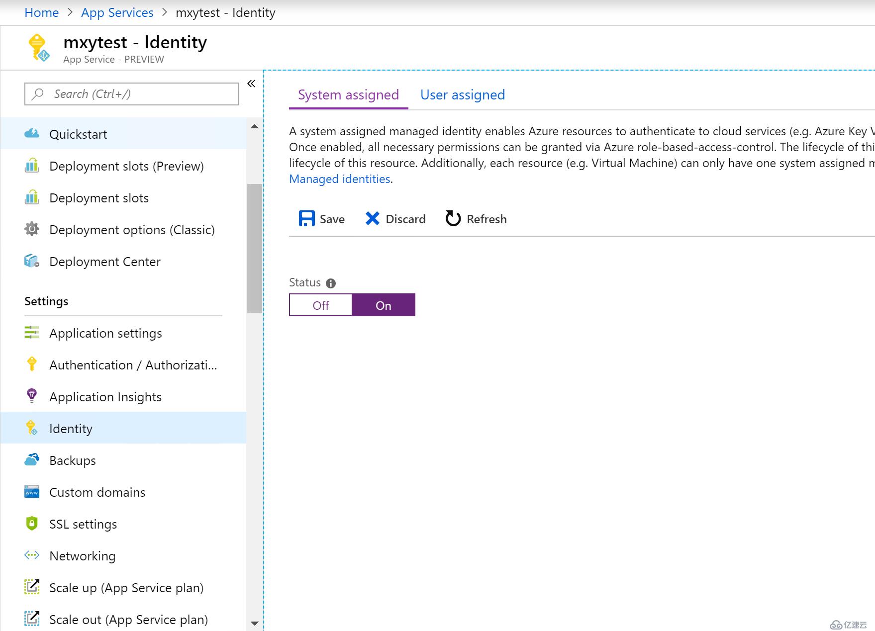Click the search magnifier icon
The image size is (875, 631).
pyautogui.click(x=38, y=94)
